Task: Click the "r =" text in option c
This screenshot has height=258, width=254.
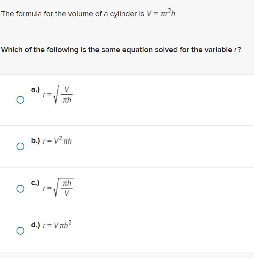Action: pos(47,188)
